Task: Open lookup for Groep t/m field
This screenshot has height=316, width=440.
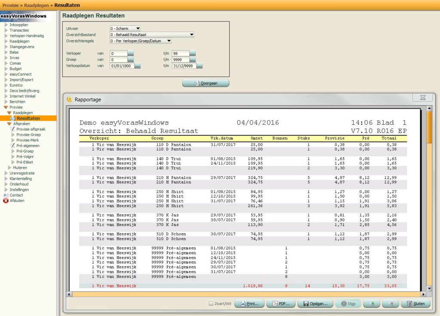Action: click(192, 60)
